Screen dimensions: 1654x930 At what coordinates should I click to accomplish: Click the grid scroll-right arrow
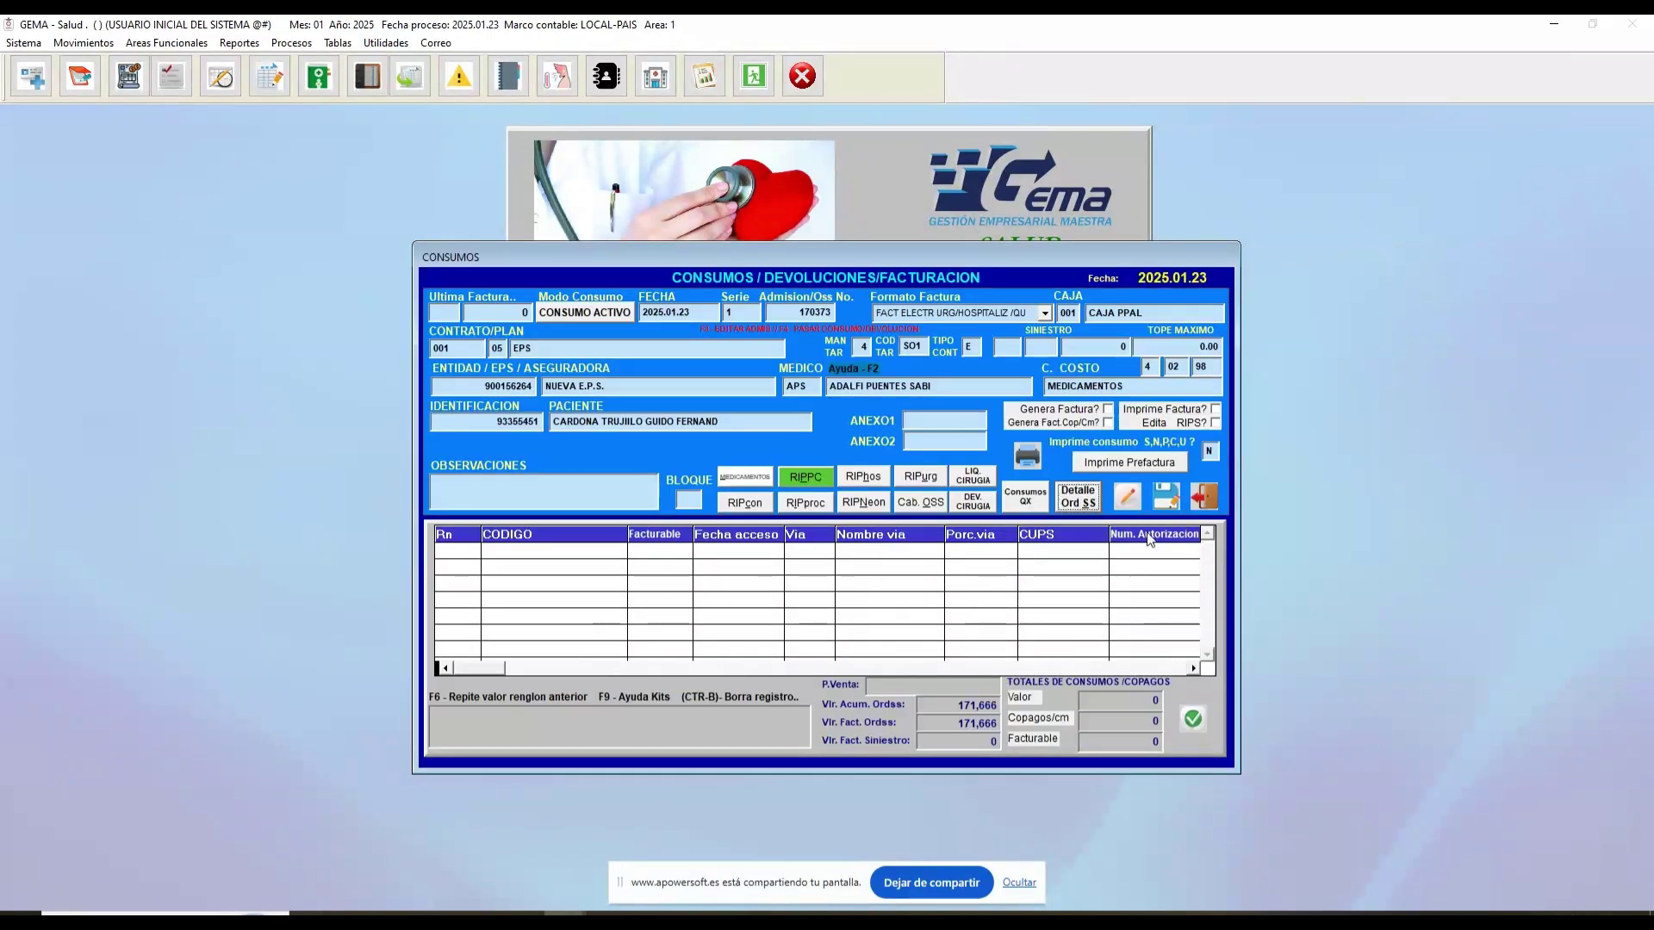1193,668
